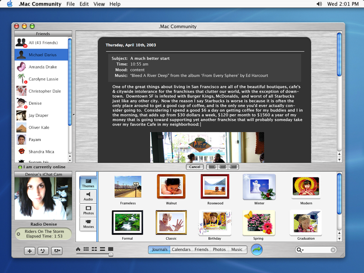Select friend Christopher Dale

pyautogui.click(x=41, y=91)
